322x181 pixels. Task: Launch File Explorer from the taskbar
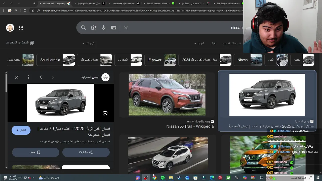coord(171,178)
